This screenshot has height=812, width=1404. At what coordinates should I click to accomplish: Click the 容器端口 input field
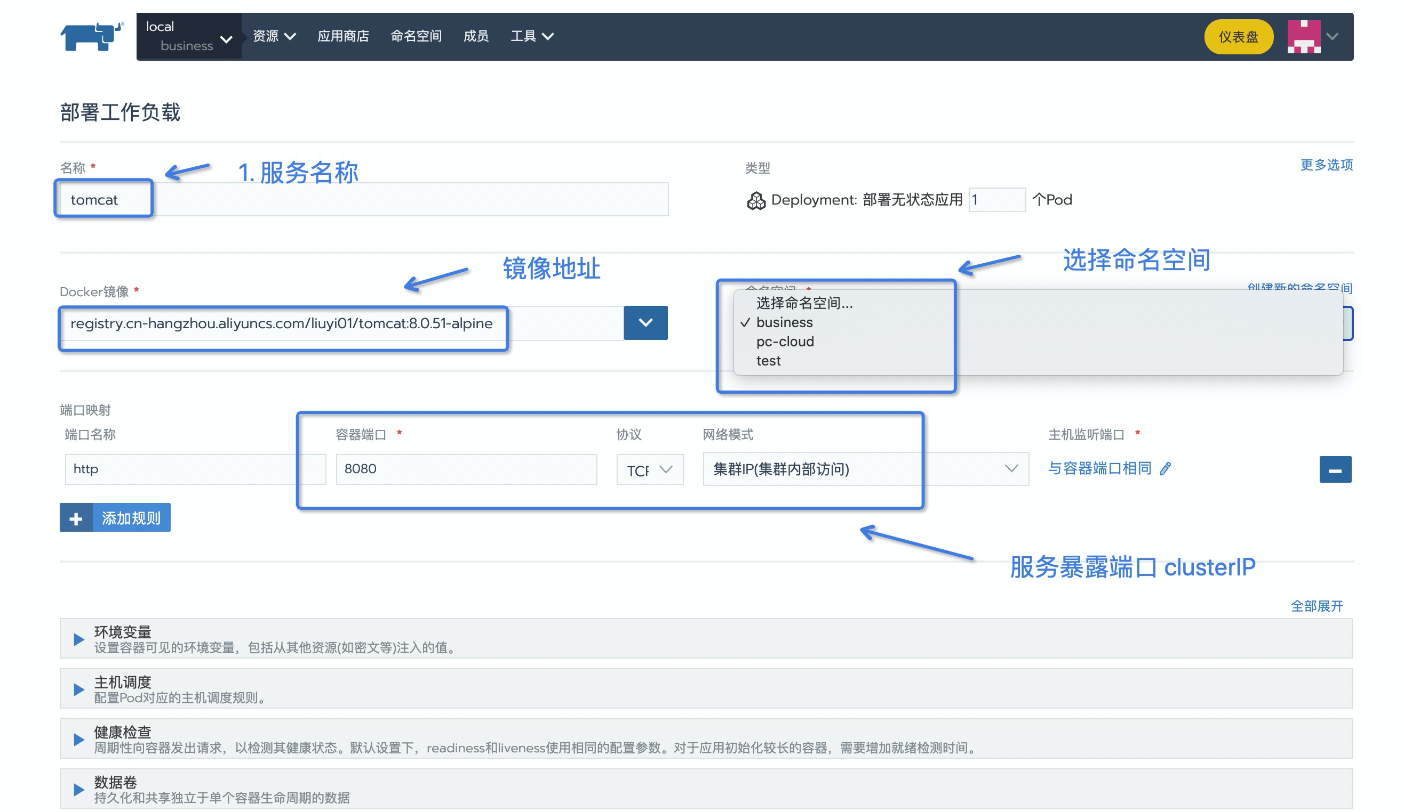coord(466,469)
